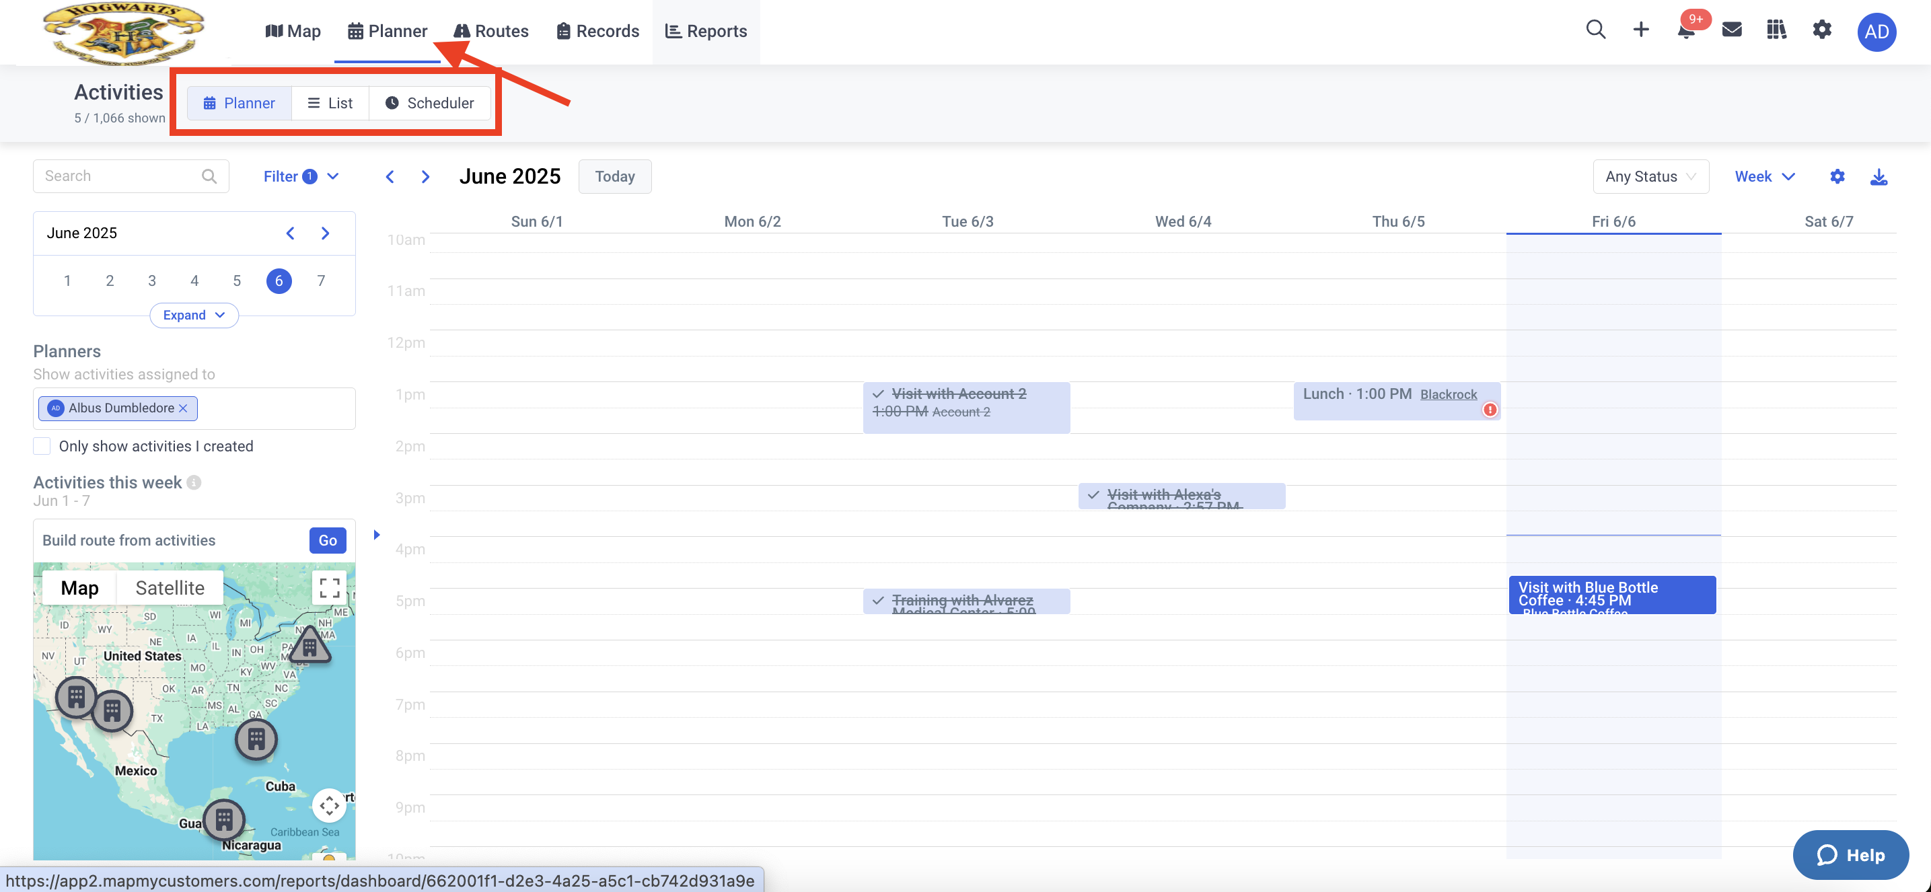Open the Help chat button
The width and height of the screenshot is (1931, 892).
pos(1851,854)
